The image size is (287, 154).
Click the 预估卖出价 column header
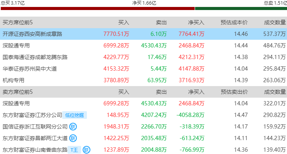pos(234,92)
